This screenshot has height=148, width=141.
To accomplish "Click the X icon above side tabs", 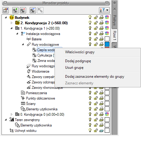I will 115,9.
